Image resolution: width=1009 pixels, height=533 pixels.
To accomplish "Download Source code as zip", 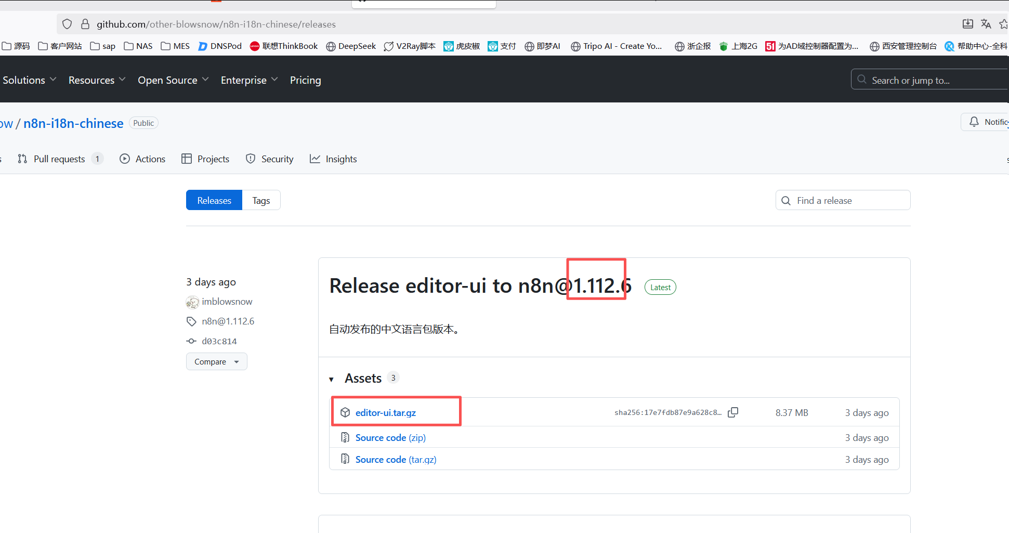I will (390, 437).
